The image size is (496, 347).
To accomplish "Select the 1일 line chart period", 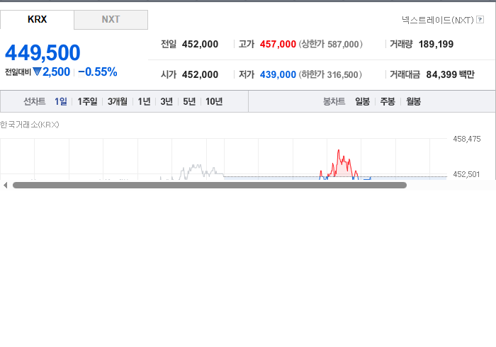I will coord(61,101).
